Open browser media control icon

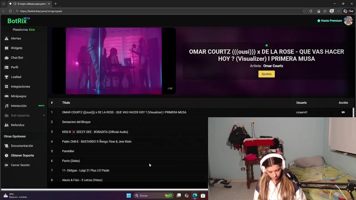click(x=318, y=11)
